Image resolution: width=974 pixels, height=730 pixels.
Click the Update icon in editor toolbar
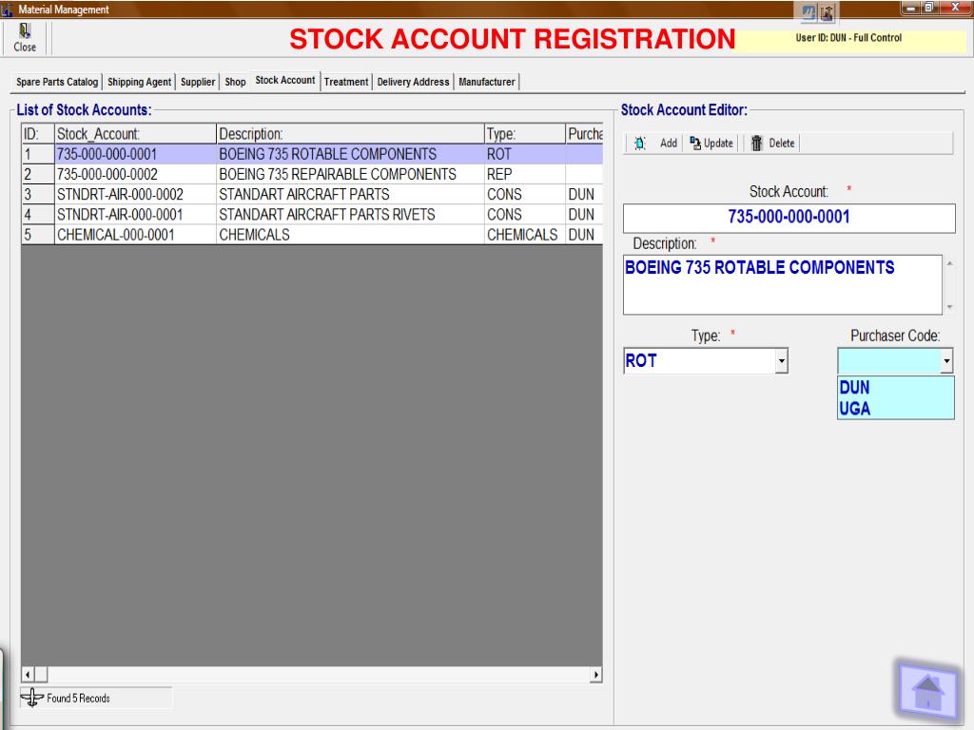pos(695,143)
